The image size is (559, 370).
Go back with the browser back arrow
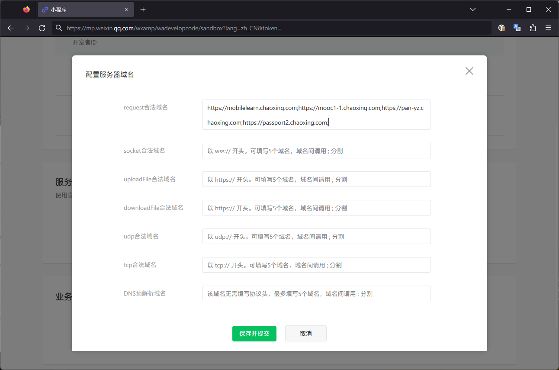[11, 28]
